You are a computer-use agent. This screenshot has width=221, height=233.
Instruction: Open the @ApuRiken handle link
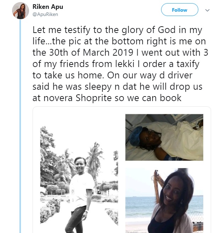[45, 15]
